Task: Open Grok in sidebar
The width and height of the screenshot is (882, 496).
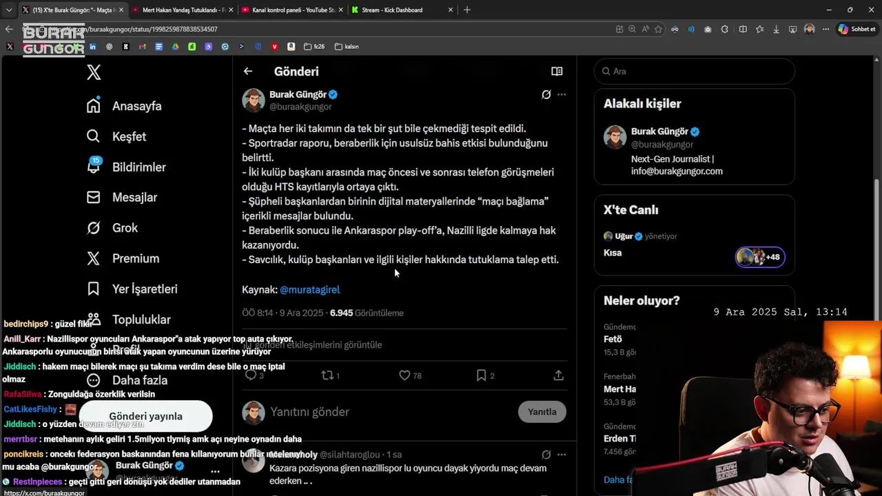Action: click(112, 228)
